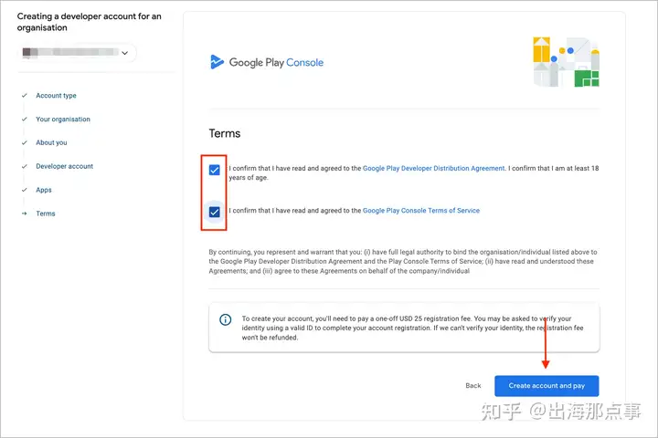Click the checkmark icon beside About you
This screenshot has height=438, width=658.
coord(25,142)
